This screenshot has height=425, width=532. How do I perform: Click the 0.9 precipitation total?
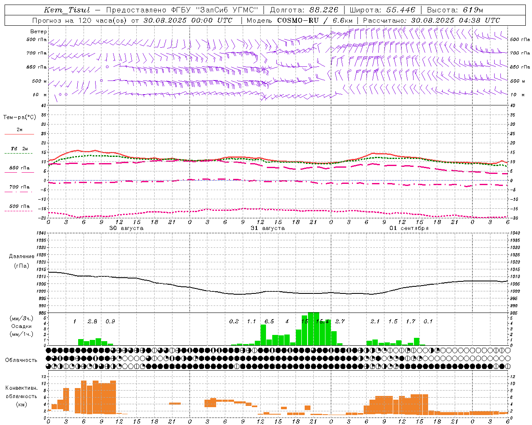tap(110, 322)
